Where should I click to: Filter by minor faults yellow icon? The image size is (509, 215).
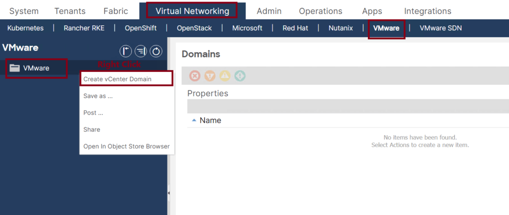225,76
